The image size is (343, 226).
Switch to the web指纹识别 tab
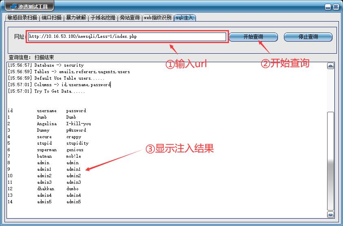158,17
